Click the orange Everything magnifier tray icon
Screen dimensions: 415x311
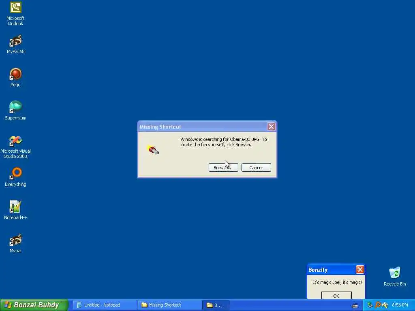tap(378, 305)
